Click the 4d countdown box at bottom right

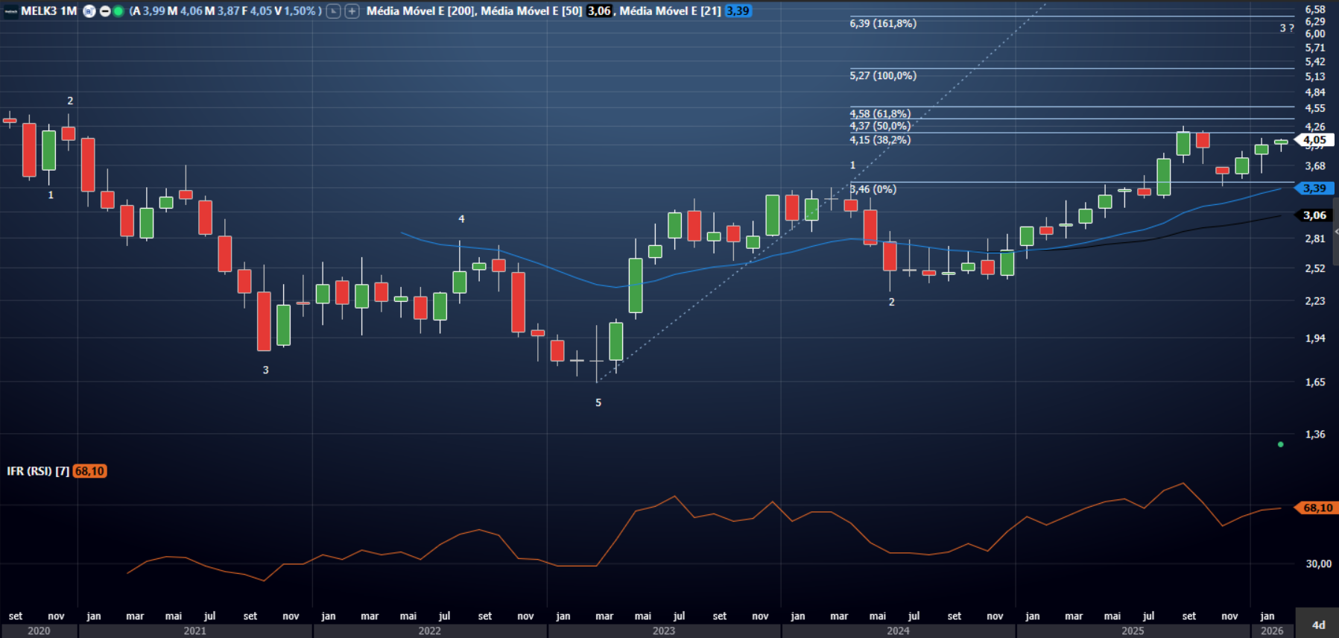[x=1318, y=625]
